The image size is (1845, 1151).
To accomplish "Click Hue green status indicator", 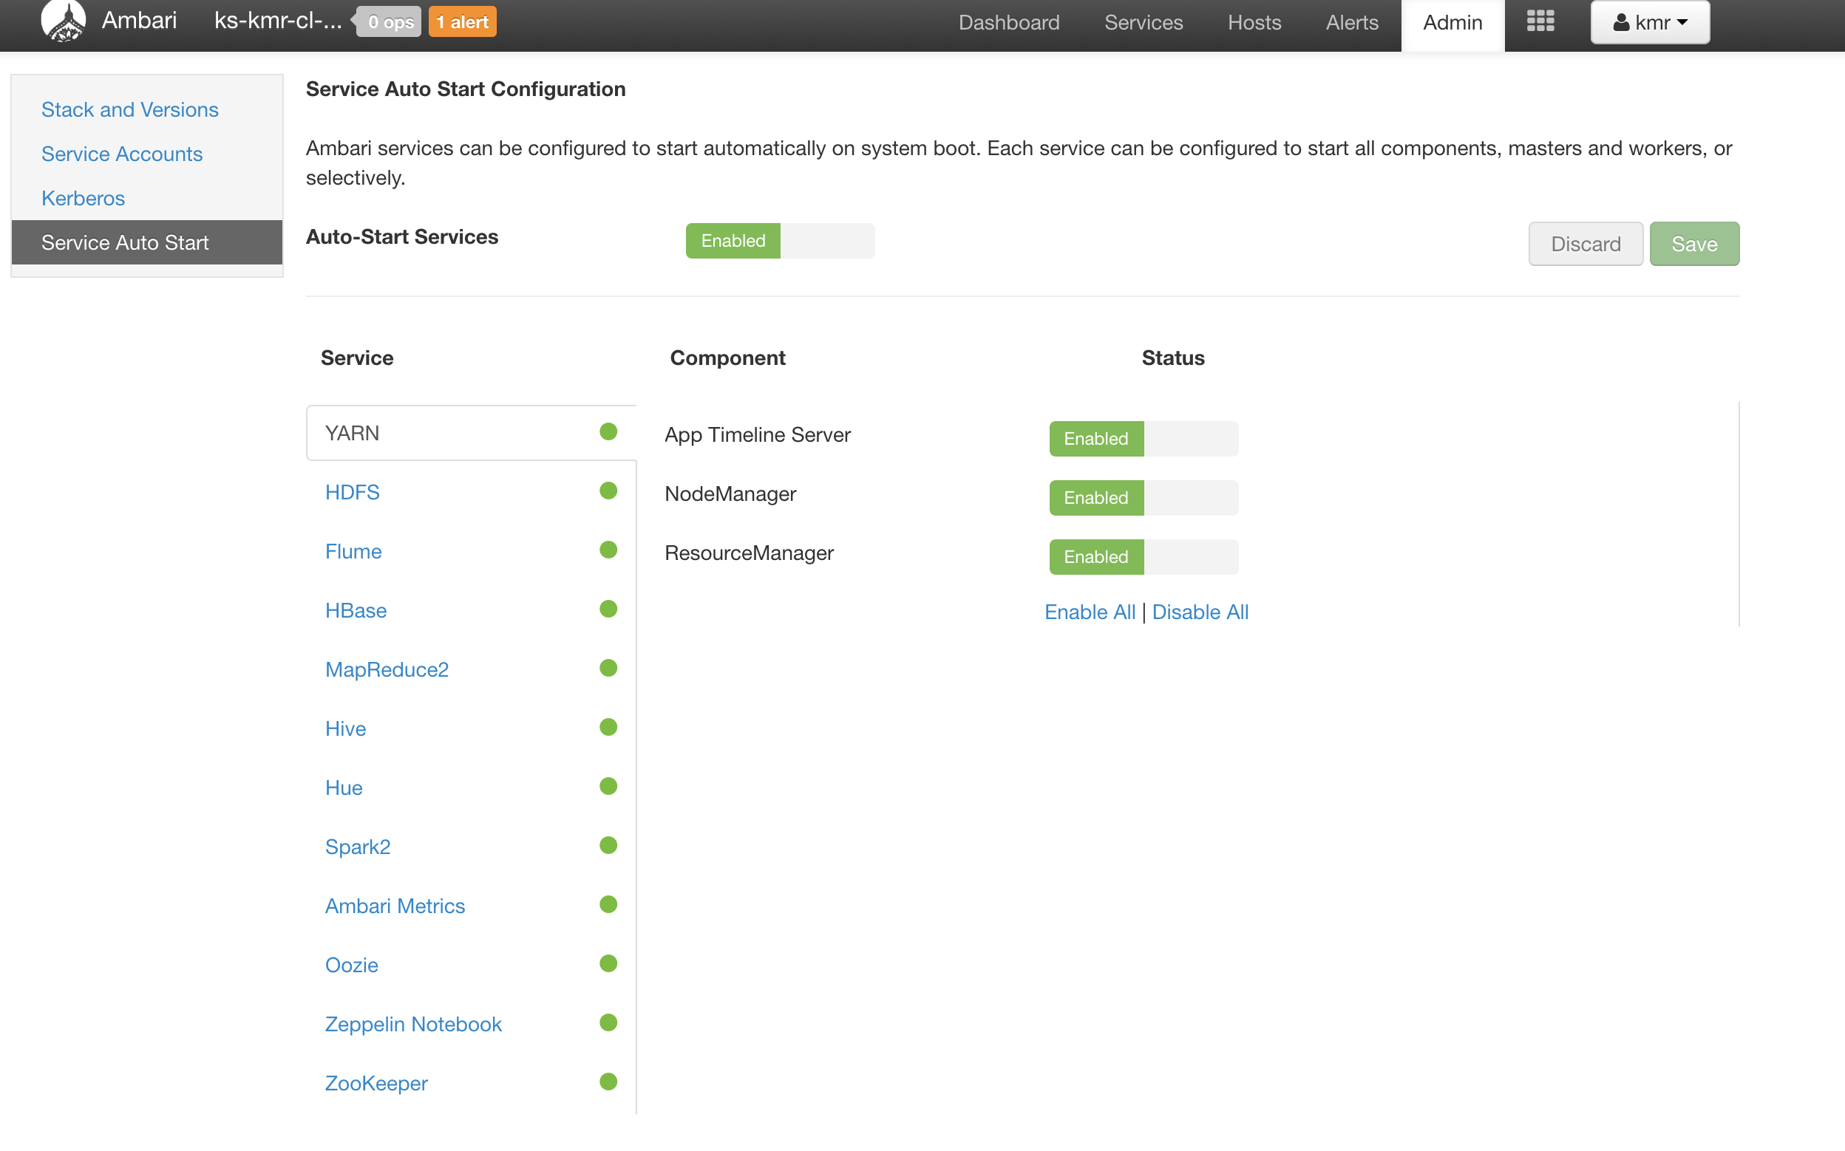I will tap(608, 786).
